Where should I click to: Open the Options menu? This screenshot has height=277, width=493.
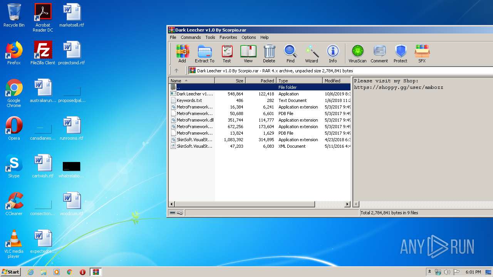(x=249, y=37)
